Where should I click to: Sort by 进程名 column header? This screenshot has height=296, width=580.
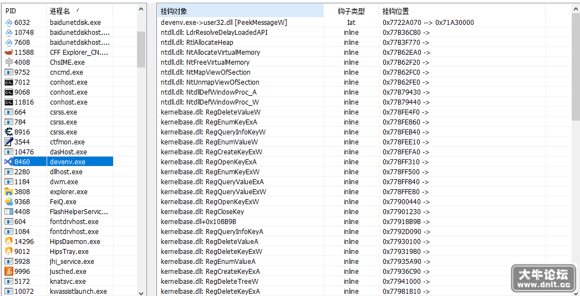[x=79, y=11]
